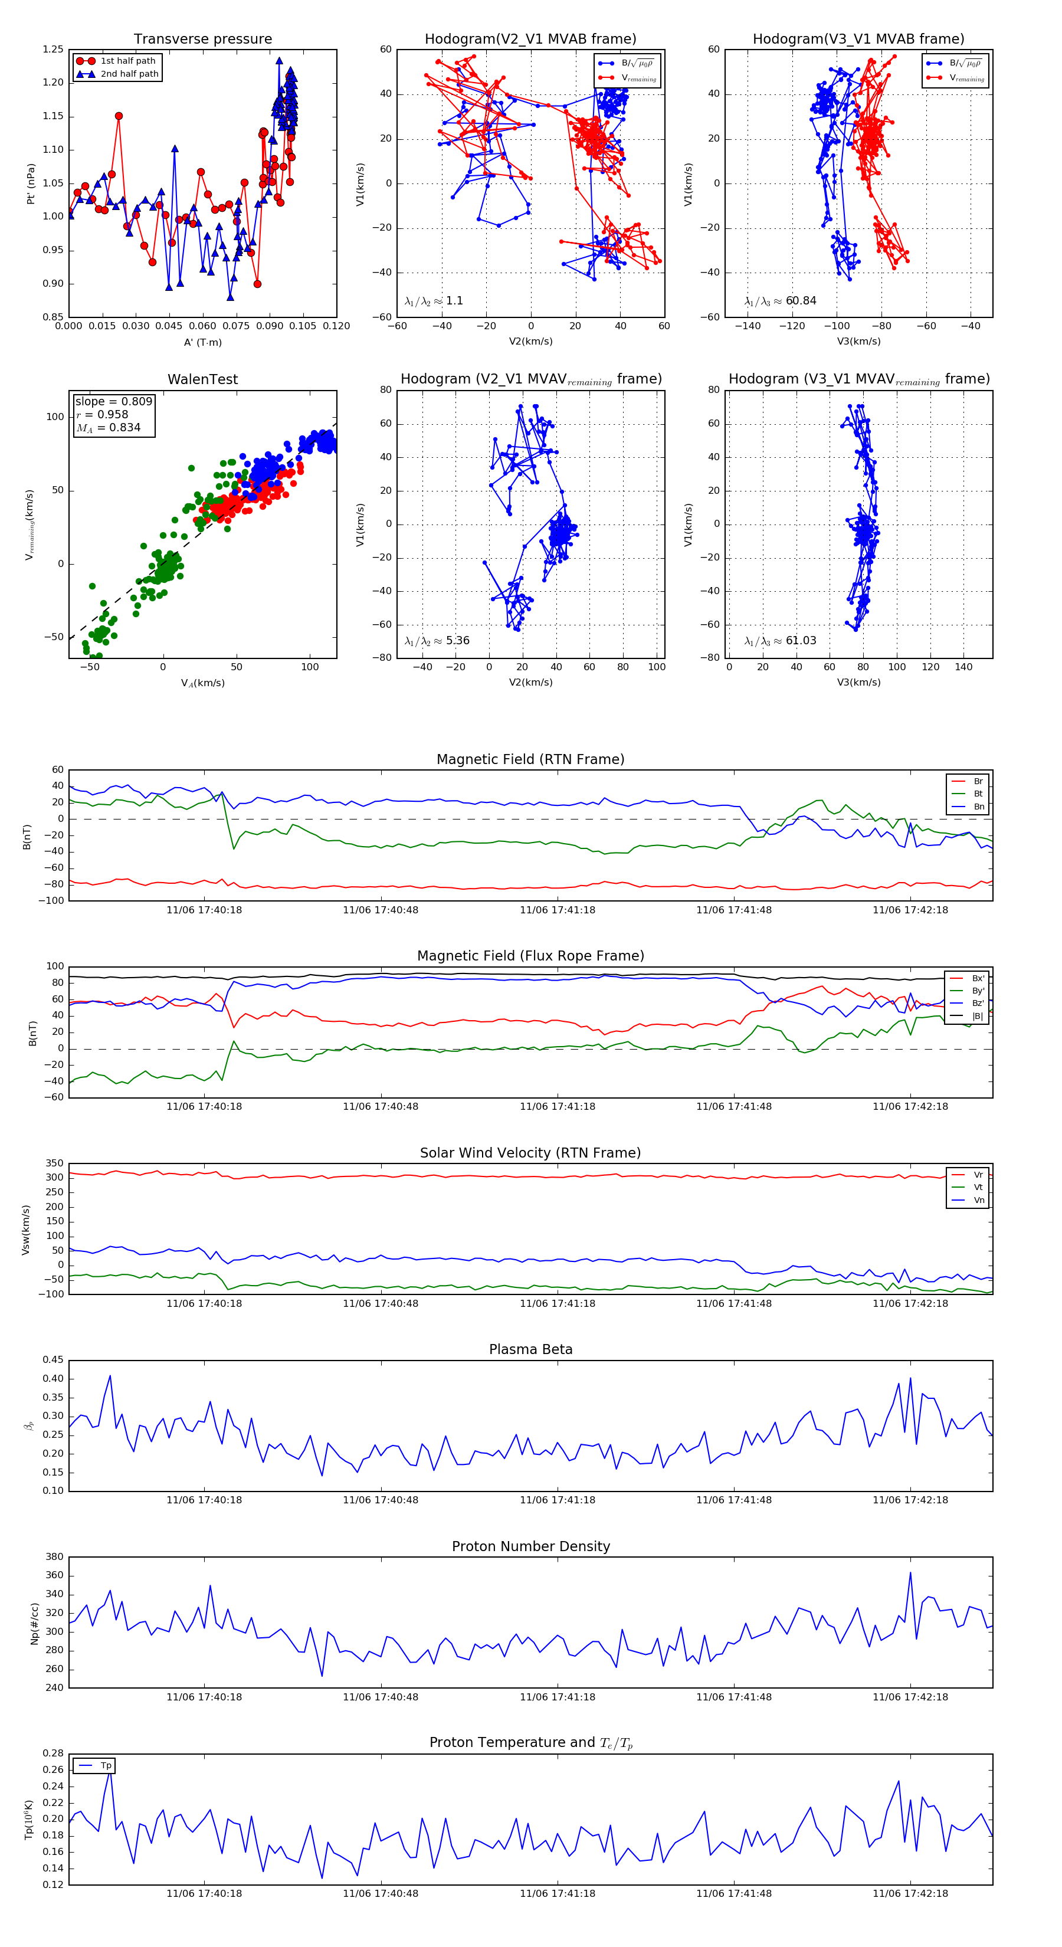
Task: Click the "M_A = 0.834" text
Action: [x=108, y=428]
